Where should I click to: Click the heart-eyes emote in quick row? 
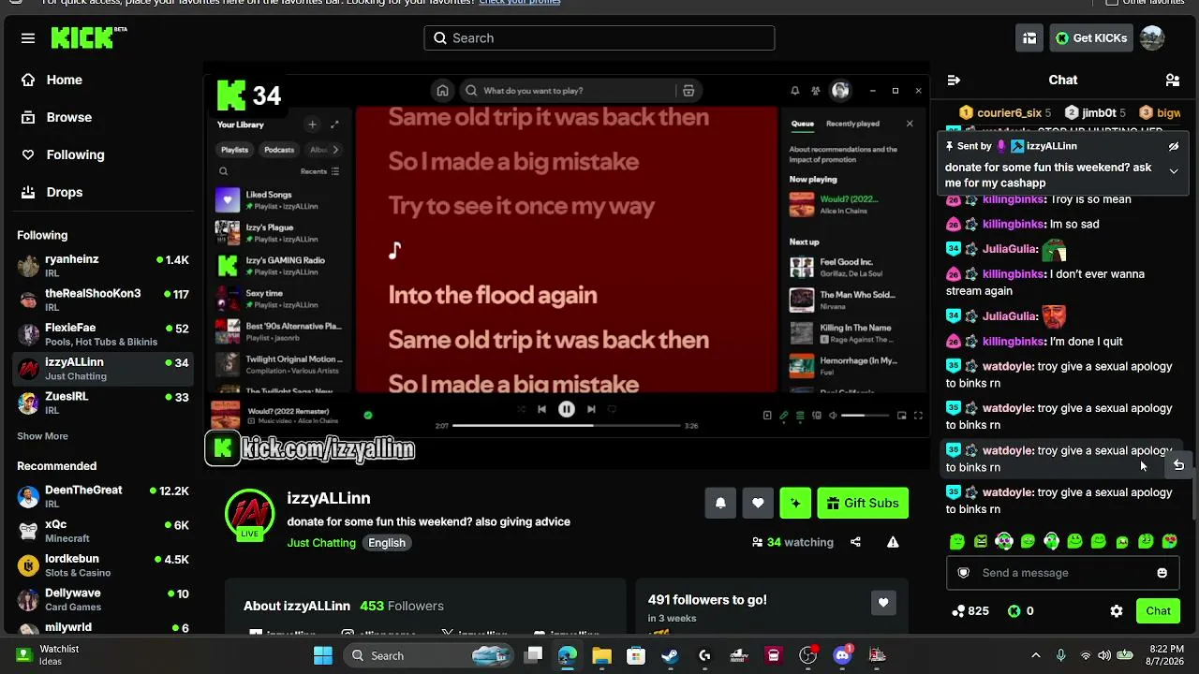coord(1169,541)
